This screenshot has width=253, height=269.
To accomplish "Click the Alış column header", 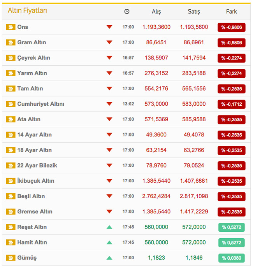I will (x=156, y=12).
